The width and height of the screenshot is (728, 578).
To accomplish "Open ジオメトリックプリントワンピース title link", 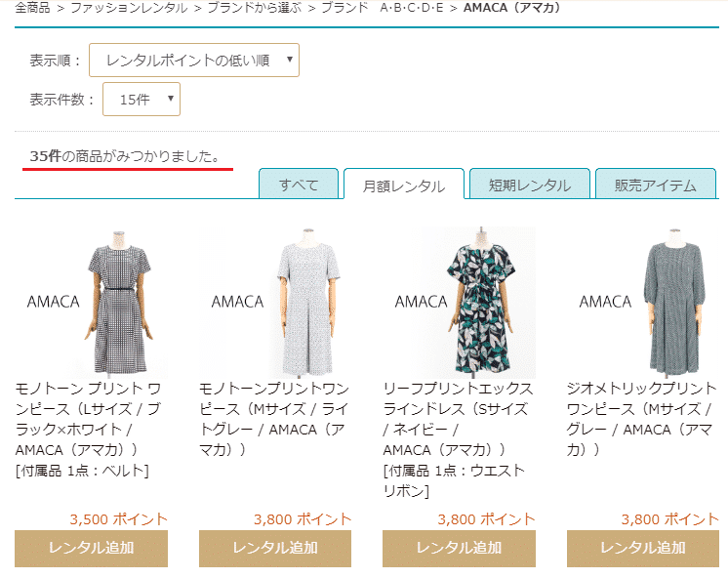I will [642, 419].
